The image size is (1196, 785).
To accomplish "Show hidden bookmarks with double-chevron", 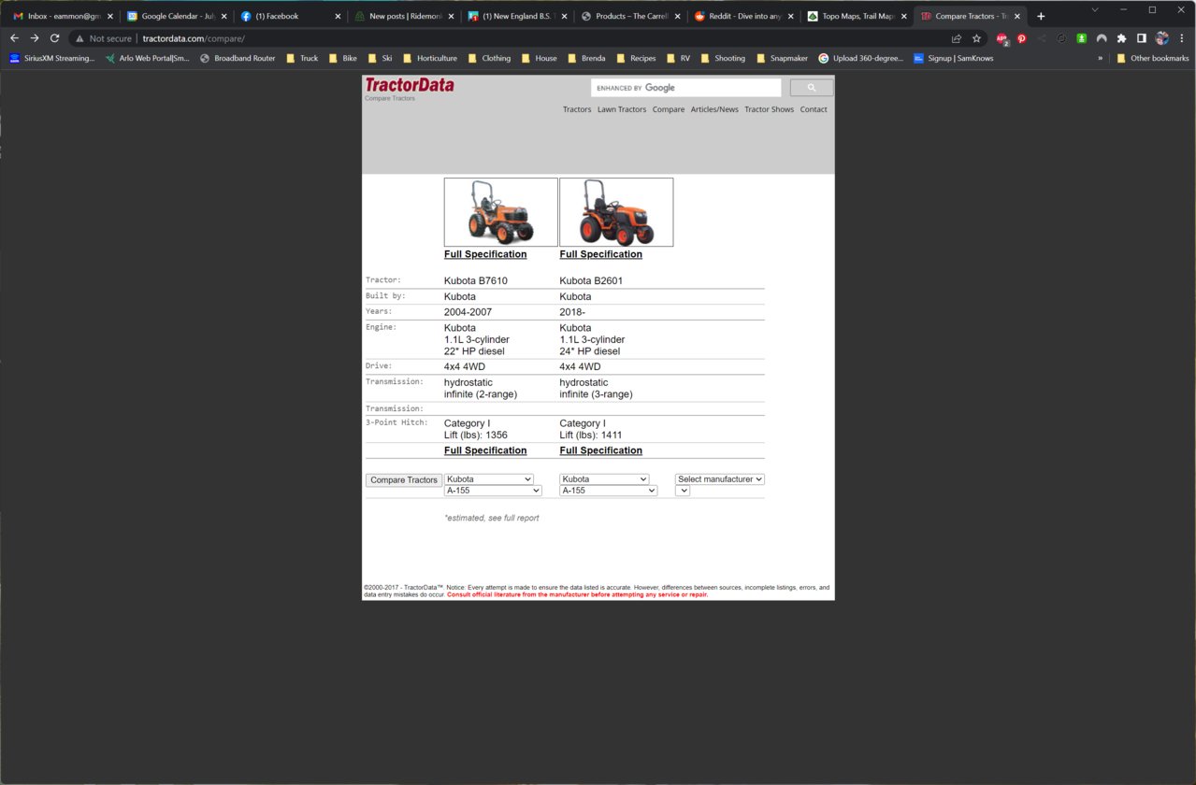I will [1100, 58].
